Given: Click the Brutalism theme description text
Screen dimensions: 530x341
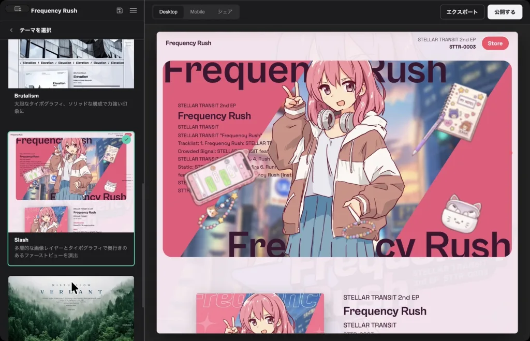Looking at the screenshot, I should coord(70,108).
